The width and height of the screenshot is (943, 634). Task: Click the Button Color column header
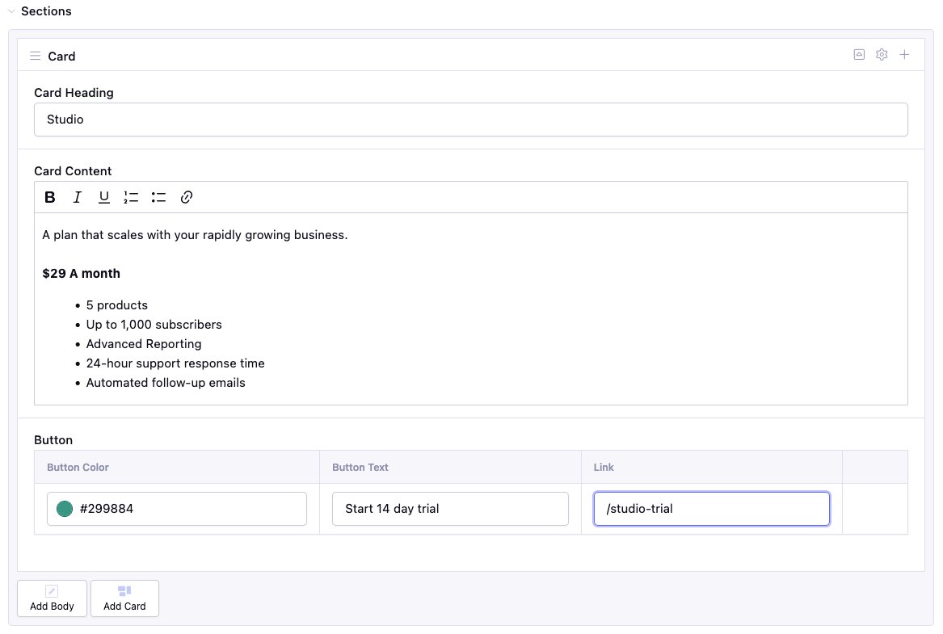(x=78, y=467)
